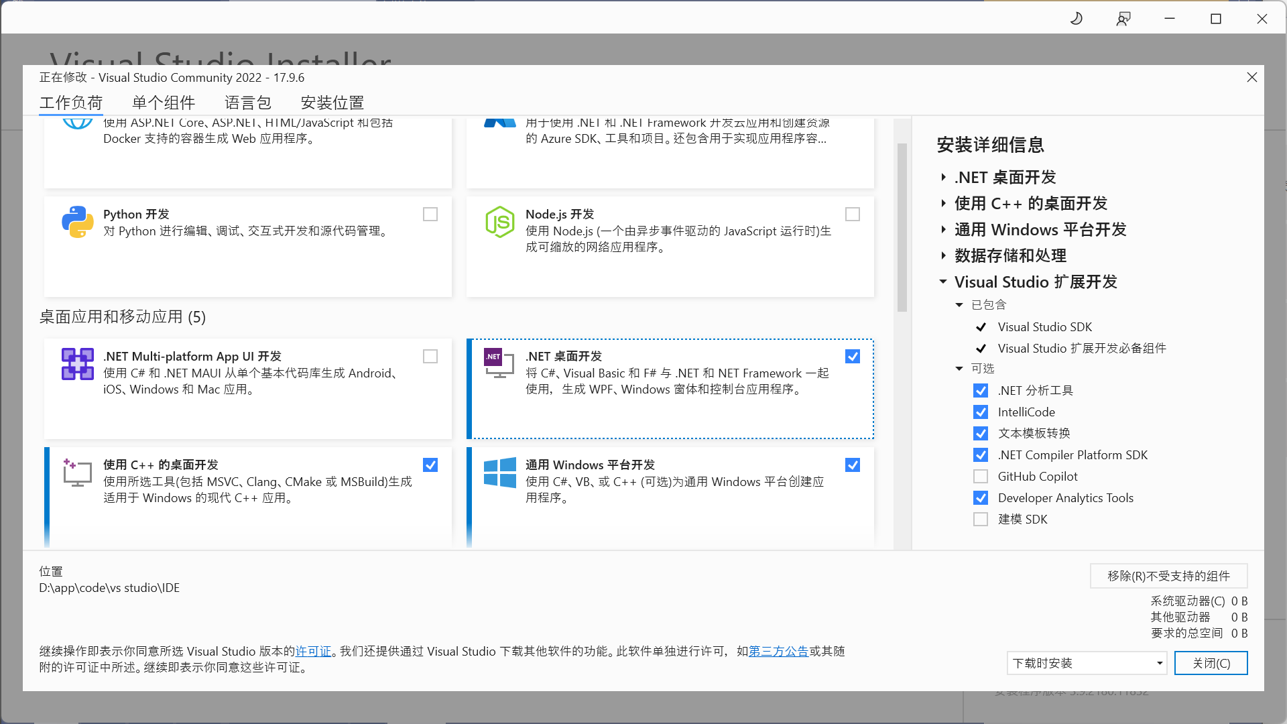This screenshot has height=724, width=1287.
Task: Click the feedback icon in the title bar
Action: pos(1123,18)
